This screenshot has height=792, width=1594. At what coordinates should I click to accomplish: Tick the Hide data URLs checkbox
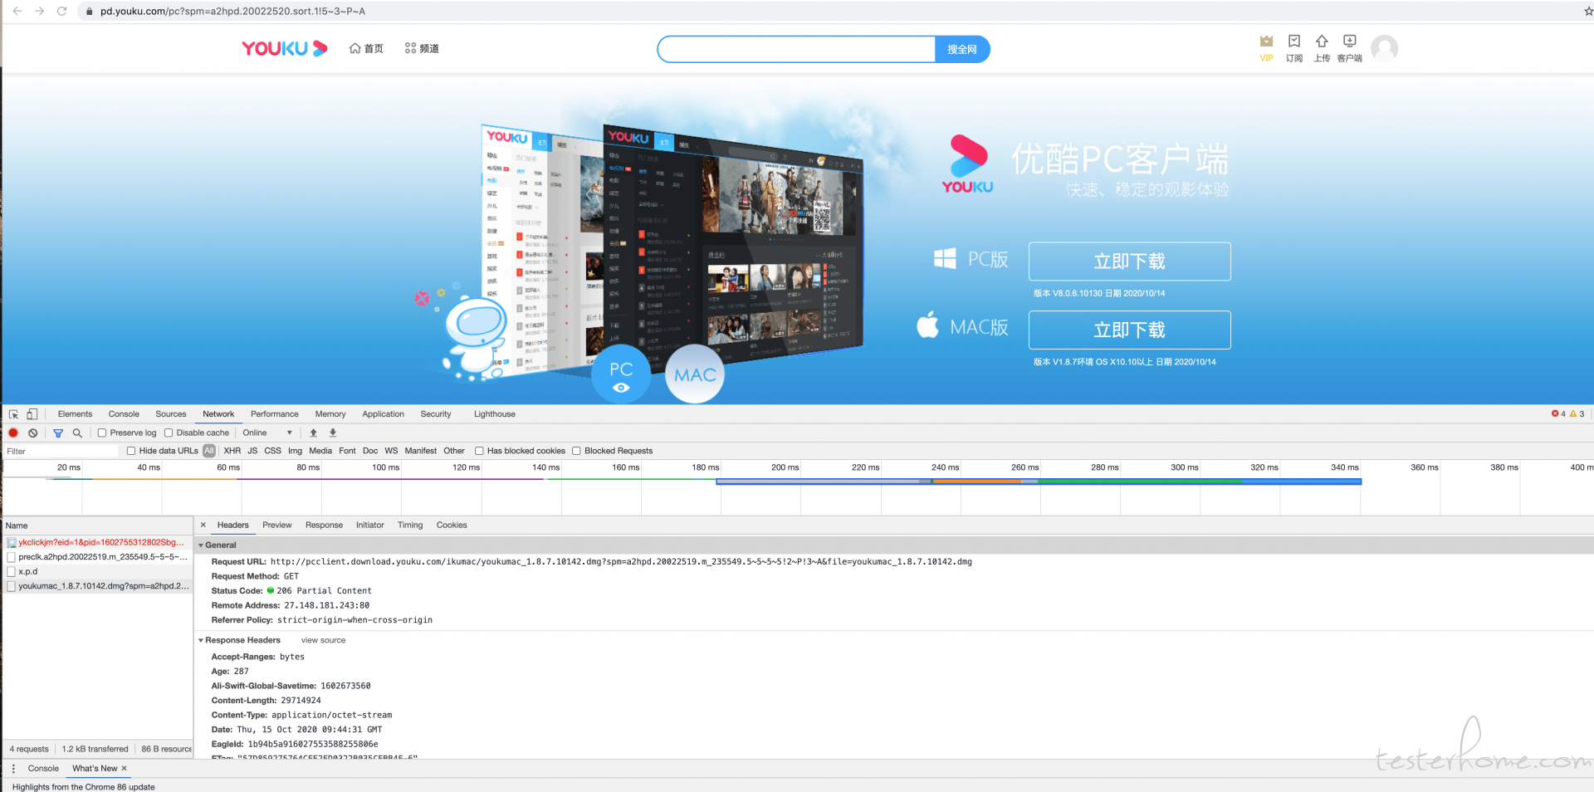(x=131, y=451)
